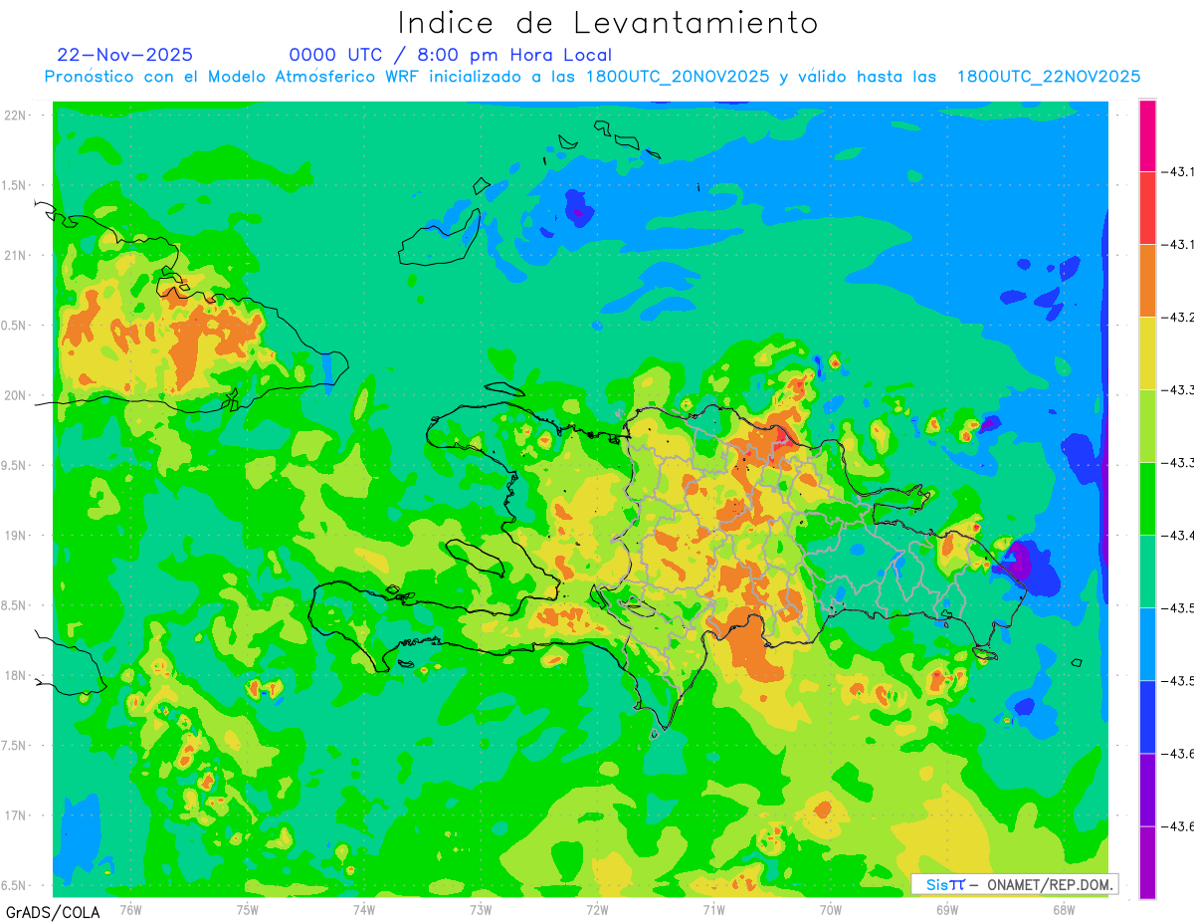Image resolution: width=1194 pixels, height=923 pixels.
Task: Pick the red colorbar segment
Action: click(x=1147, y=208)
